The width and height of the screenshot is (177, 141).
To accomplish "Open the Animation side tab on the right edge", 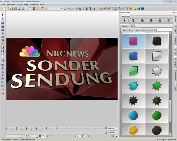I will (x=175, y=74).
